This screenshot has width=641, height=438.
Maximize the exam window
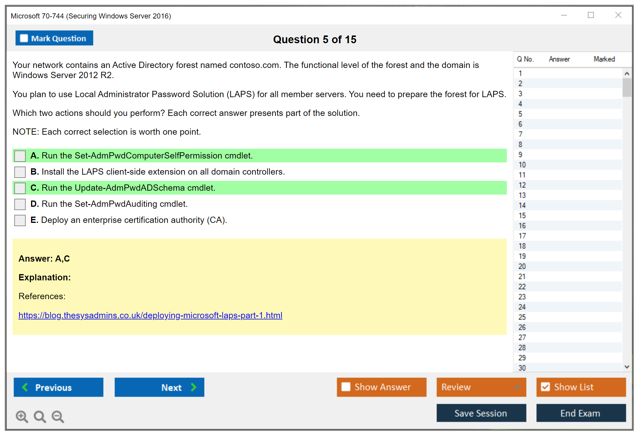[x=591, y=15]
